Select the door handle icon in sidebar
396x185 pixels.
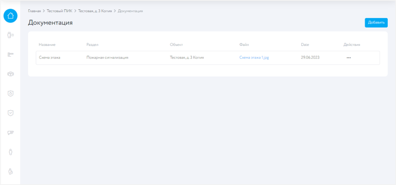10,55
